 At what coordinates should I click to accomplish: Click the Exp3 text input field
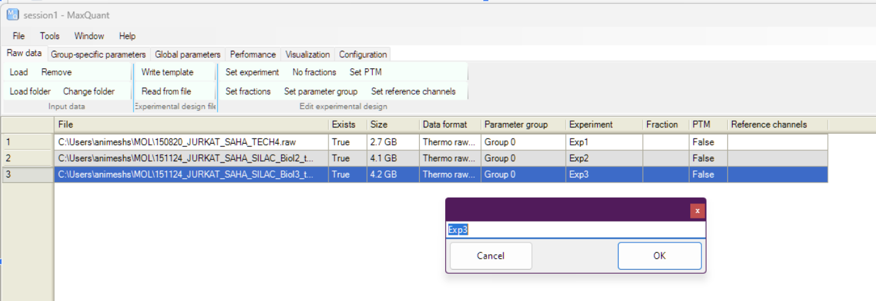576,230
